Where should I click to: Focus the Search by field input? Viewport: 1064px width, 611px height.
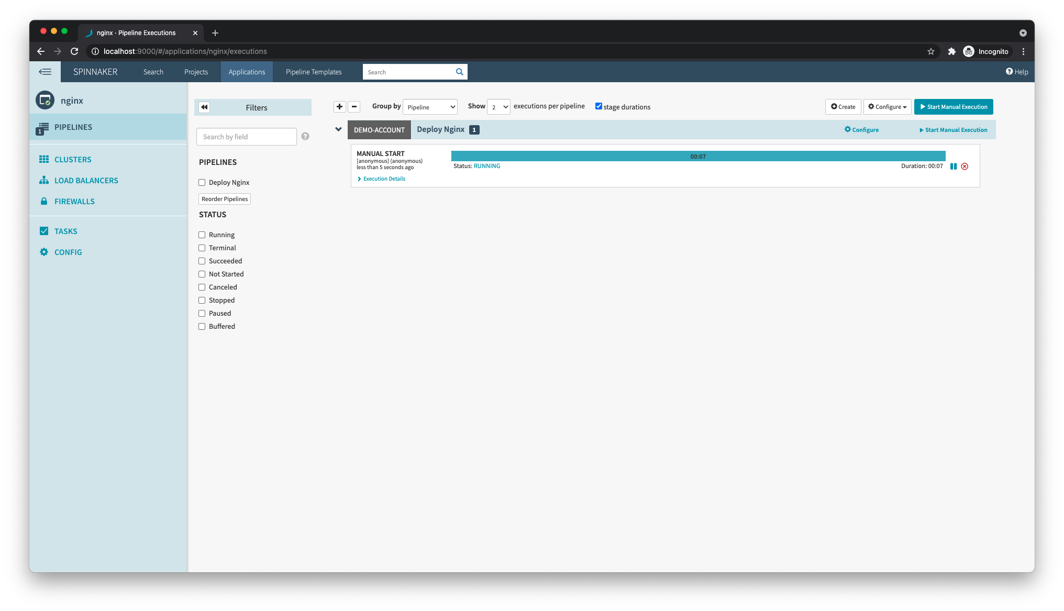point(246,137)
